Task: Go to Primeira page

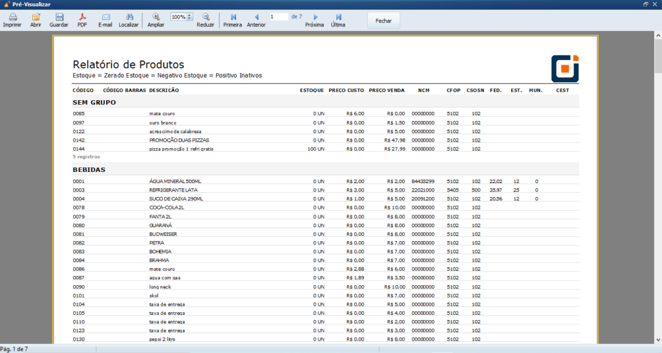Action: [232, 19]
